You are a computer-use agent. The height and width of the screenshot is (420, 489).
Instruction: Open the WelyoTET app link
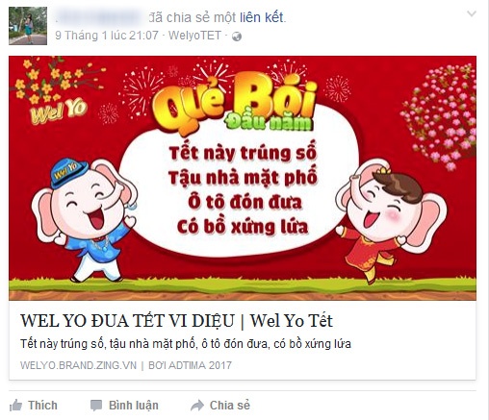coord(194,36)
